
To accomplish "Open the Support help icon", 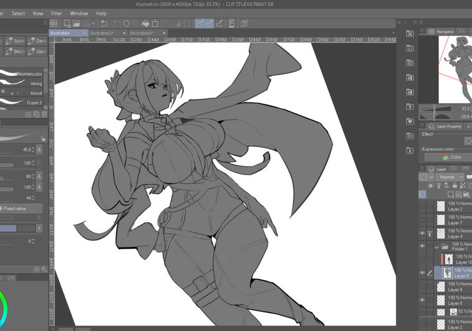I will pyautogui.click(x=244, y=24).
